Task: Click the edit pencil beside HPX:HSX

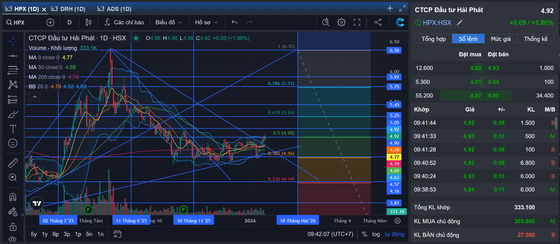Action: [x=459, y=23]
